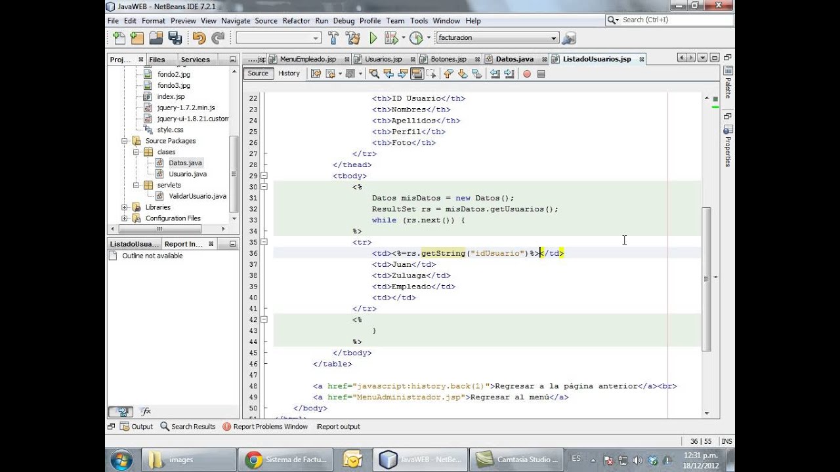Select ValidarUsuario.java in the tree
840x472 pixels.
click(x=198, y=196)
